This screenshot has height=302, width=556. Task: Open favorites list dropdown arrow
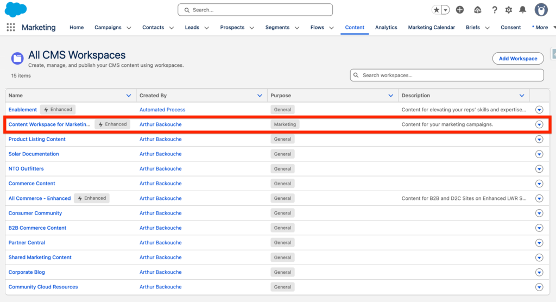click(x=446, y=10)
